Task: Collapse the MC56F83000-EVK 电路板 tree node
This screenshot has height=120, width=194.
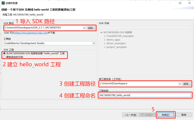Action: (102, 32)
